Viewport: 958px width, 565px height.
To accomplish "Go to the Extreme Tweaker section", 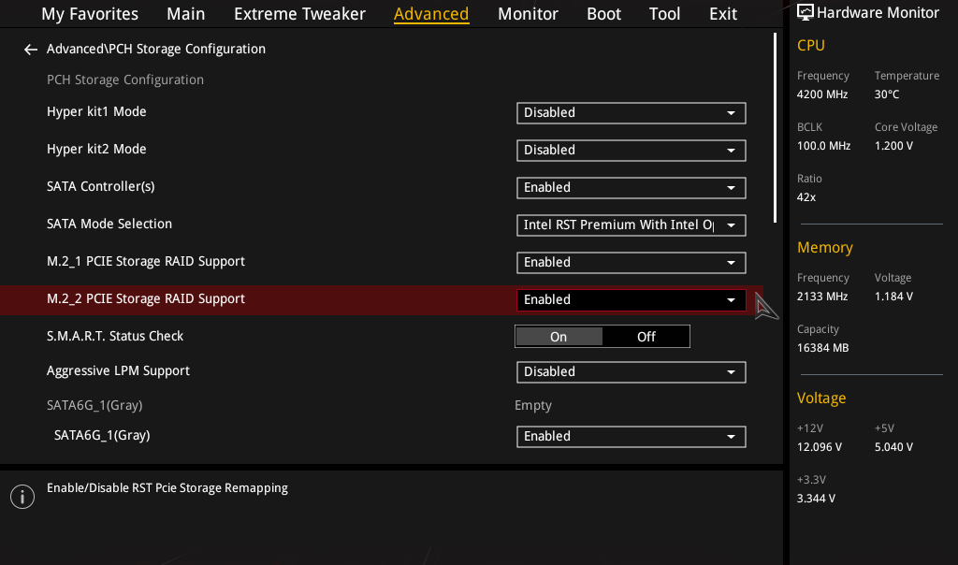I will (x=299, y=13).
